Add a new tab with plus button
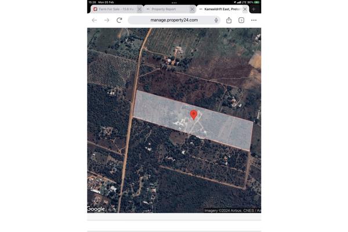The width and height of the screenshot is (348, 232). click(253, 9)
